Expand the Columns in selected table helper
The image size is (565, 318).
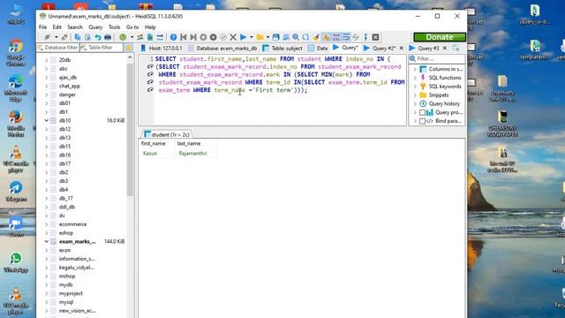[x=415, y=69]
